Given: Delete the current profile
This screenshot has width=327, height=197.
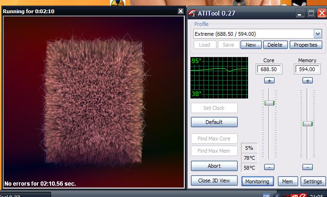Looking at the screenshot, I should (275, 45).
